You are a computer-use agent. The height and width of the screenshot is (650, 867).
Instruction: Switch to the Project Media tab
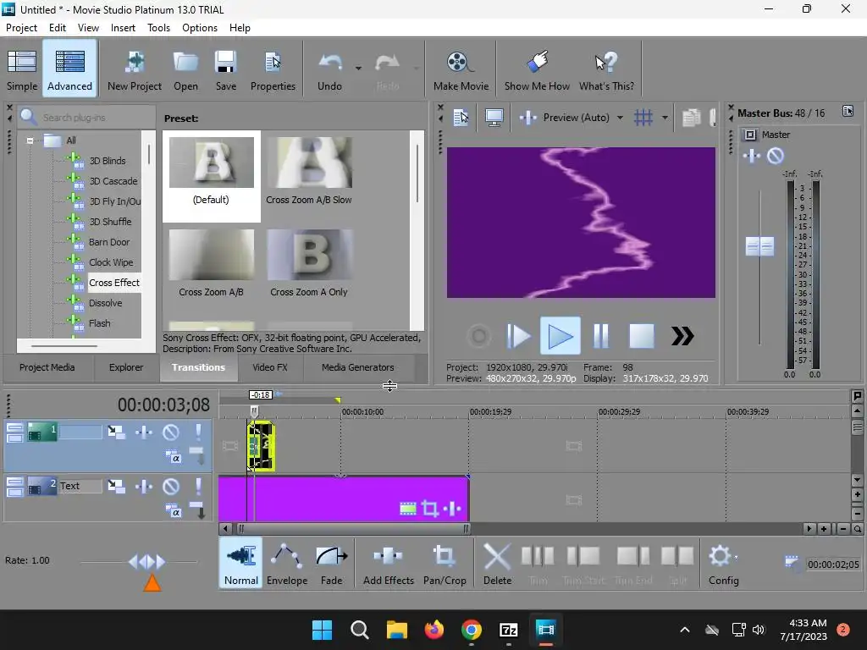click(x=47, y=367)
